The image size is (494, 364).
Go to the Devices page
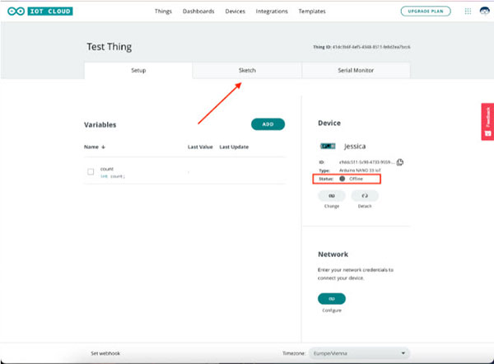click(235, 12)
